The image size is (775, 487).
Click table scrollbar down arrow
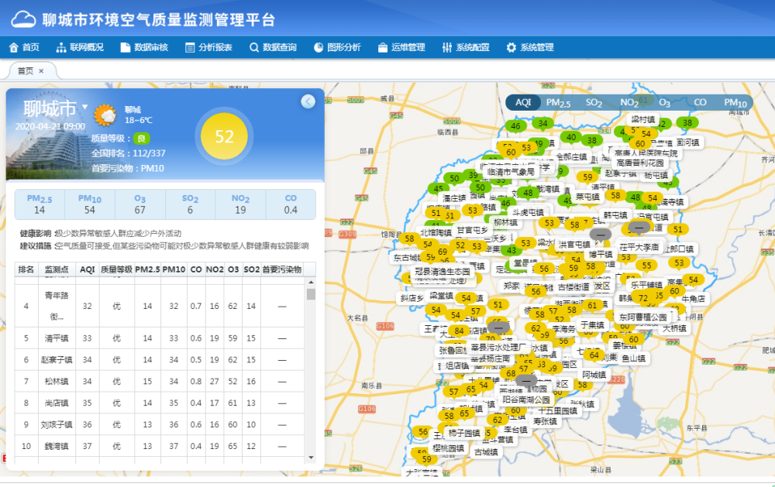tap(311, 458)
